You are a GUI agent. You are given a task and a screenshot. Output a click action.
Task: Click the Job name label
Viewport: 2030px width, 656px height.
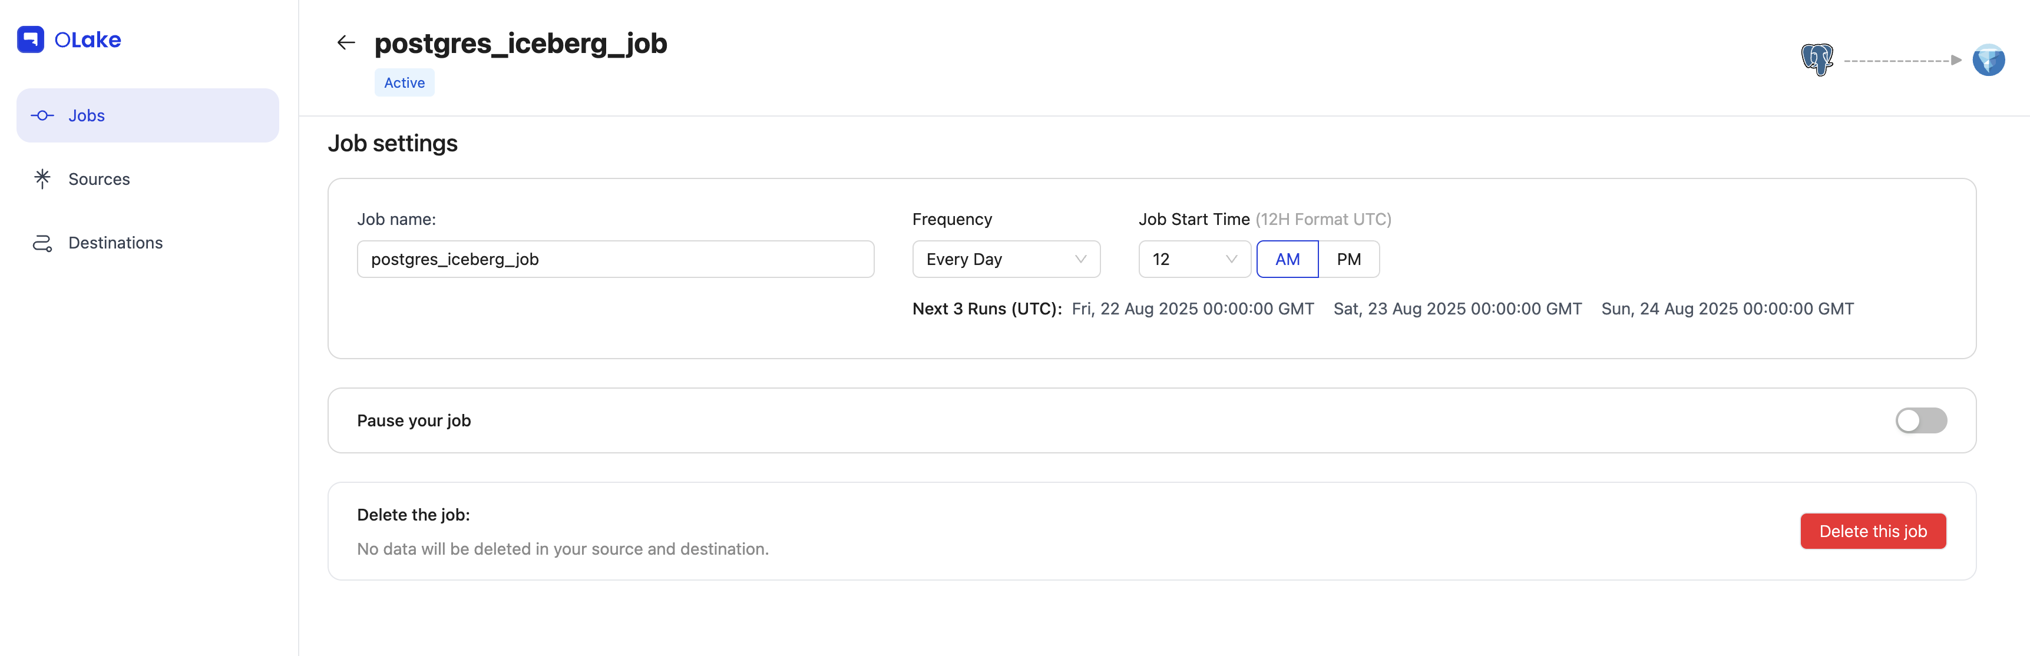(x=396, y=219)
